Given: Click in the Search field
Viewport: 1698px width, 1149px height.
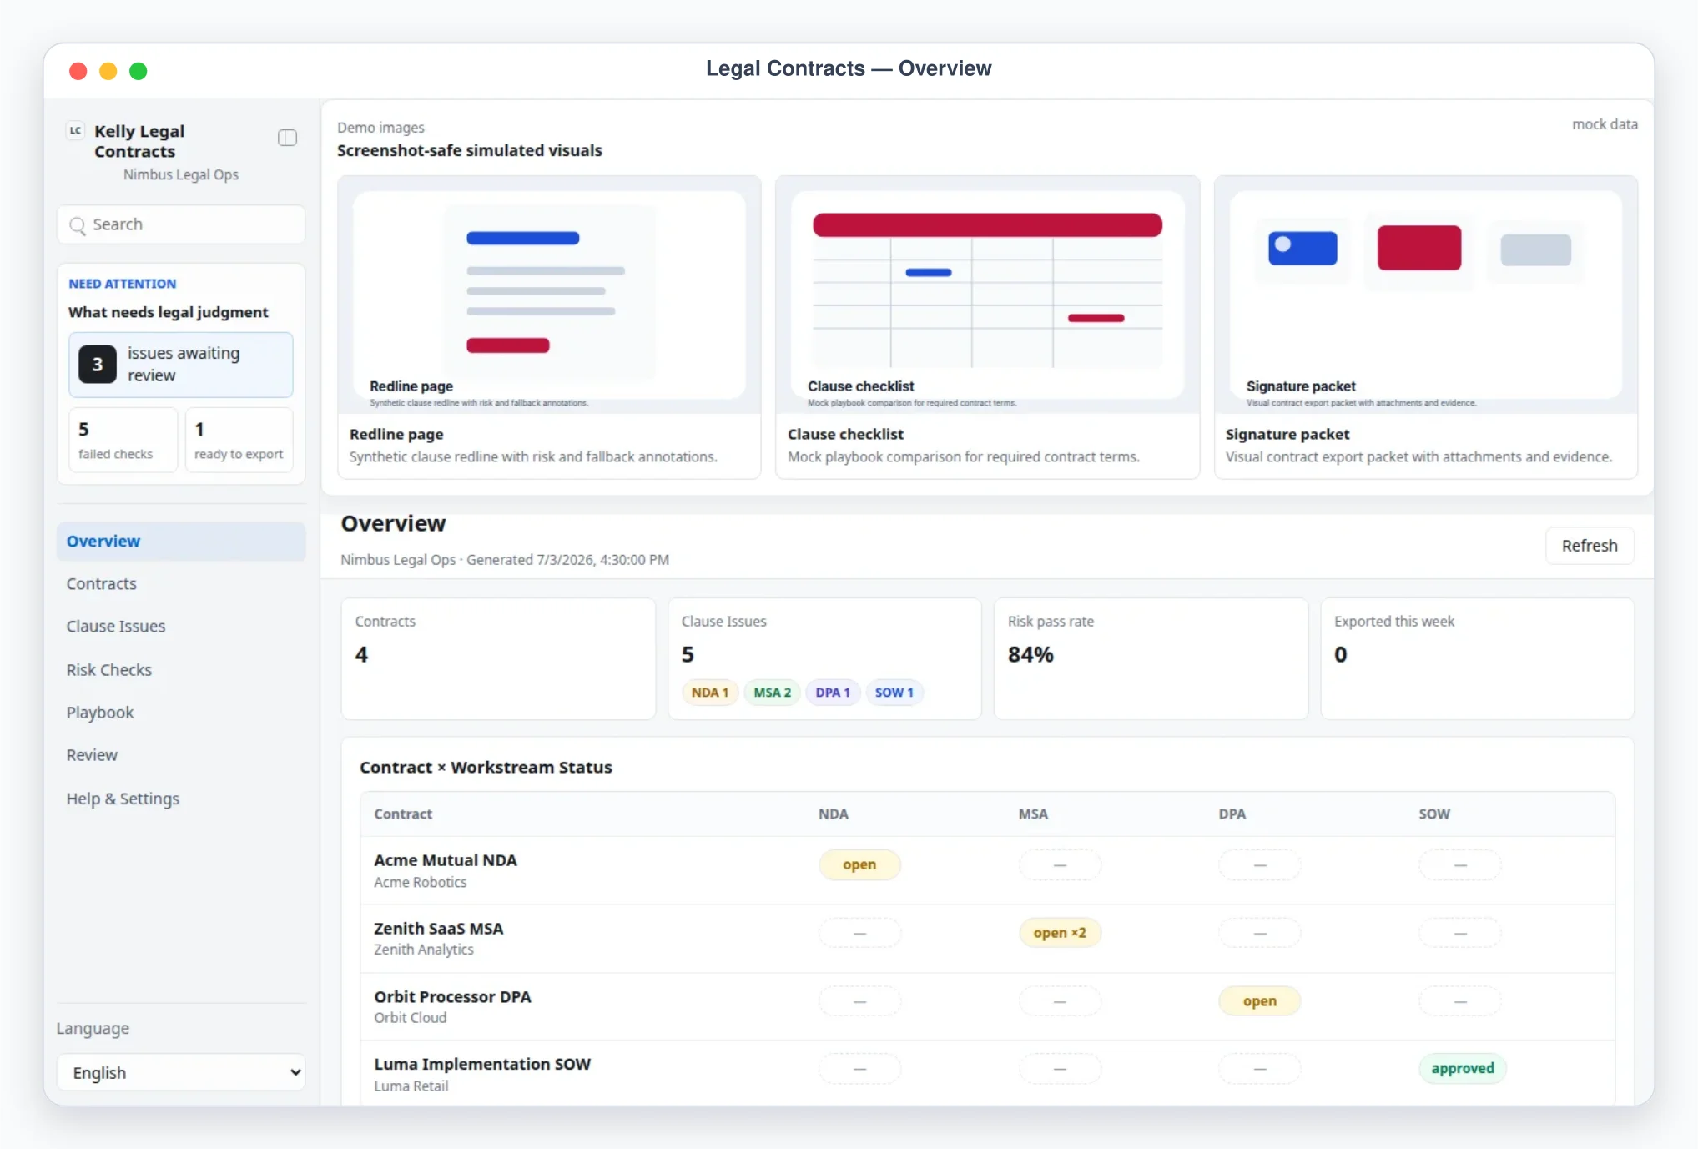Looking at the screenshot, I should 181,224.
